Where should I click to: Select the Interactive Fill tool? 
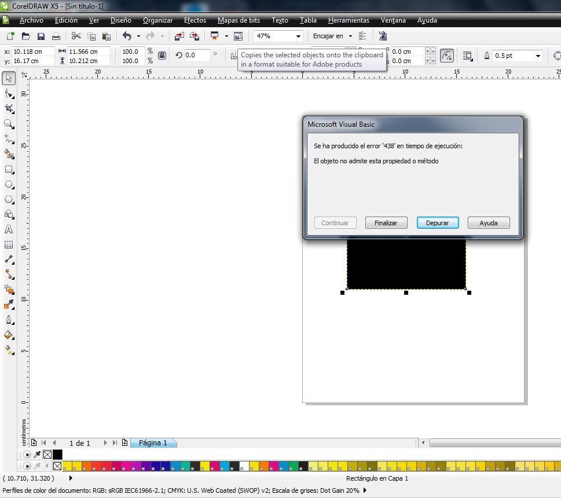(x=9, y=350)
